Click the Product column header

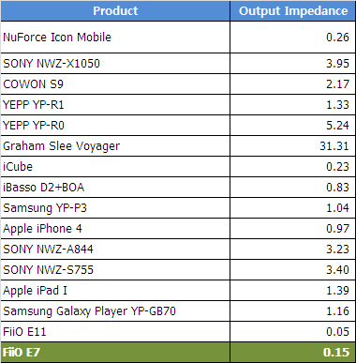click(115, 11)
